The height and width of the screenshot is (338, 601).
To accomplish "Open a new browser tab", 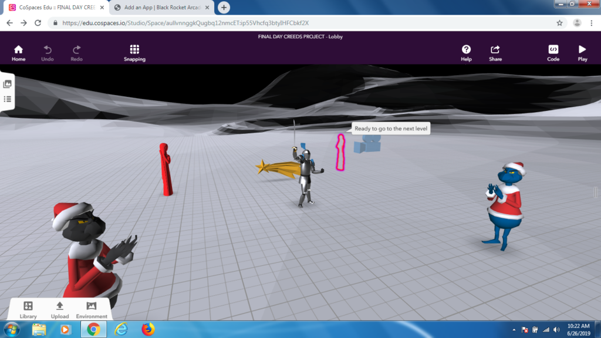I will tap(224, 7).
